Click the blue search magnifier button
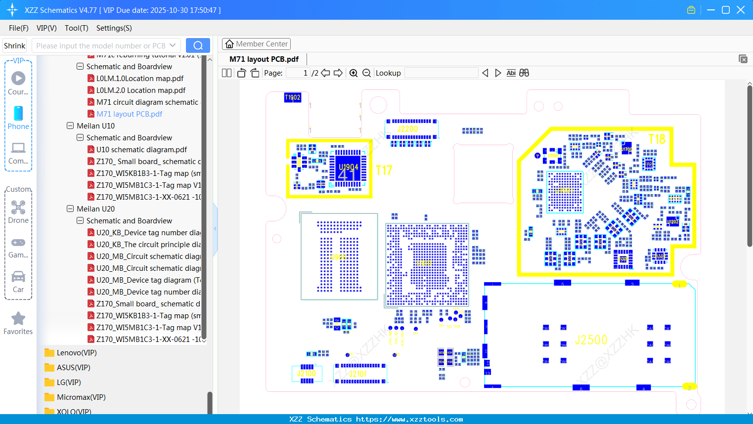The image size is (753, 424). click(x=198, y=45)
